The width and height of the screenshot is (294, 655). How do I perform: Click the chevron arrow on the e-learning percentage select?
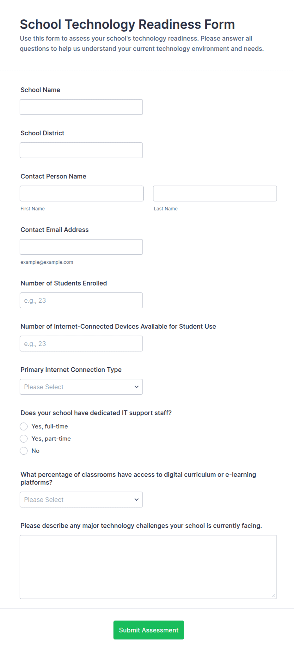pos(137,500)
